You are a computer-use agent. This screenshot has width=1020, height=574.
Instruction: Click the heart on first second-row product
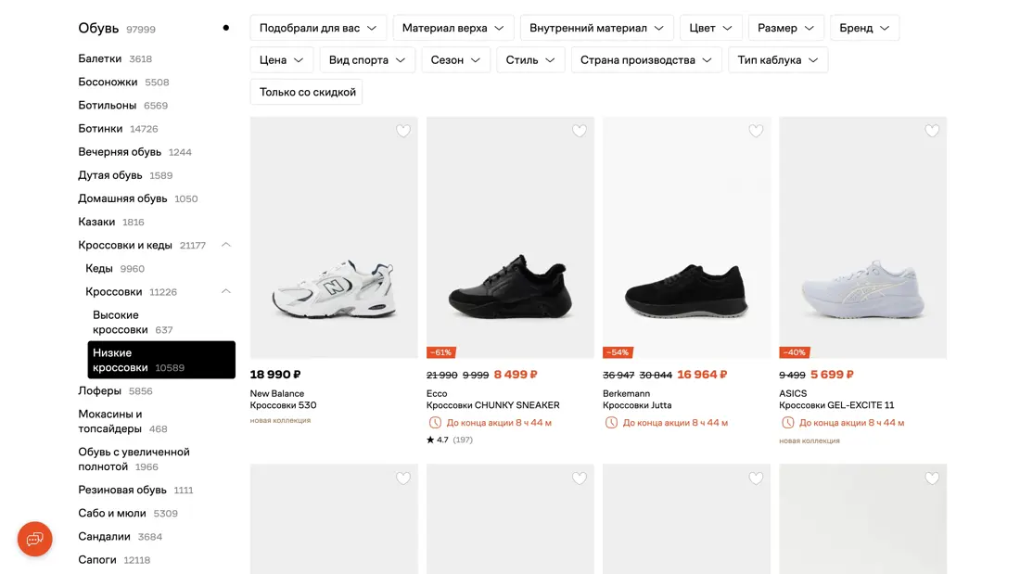click(403, 478)
